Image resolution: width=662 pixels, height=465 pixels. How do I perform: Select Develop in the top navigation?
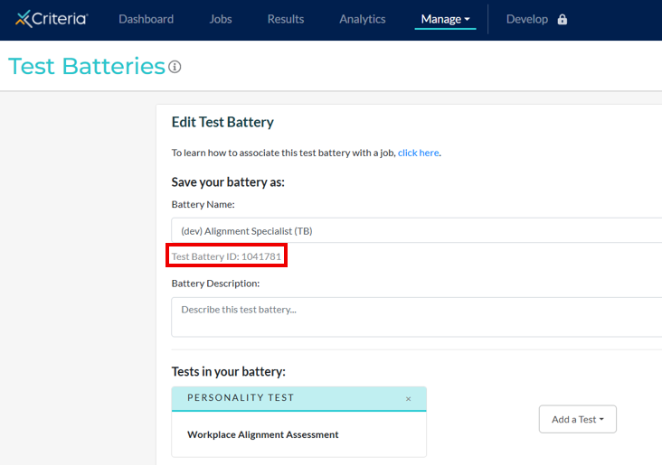click(x=527, y=19)
